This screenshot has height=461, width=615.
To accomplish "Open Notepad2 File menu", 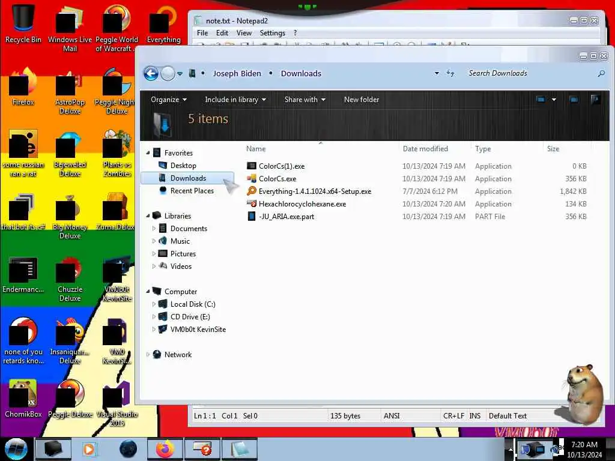I will 202,33.
